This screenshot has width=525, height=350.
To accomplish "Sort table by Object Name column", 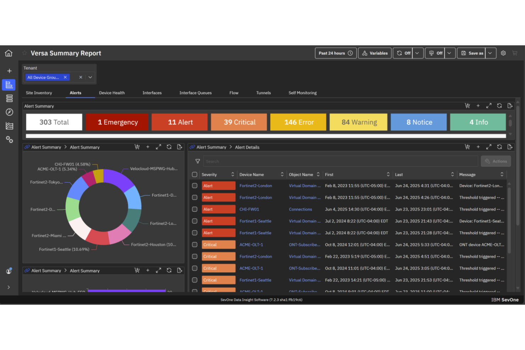I will click(318, 174).
